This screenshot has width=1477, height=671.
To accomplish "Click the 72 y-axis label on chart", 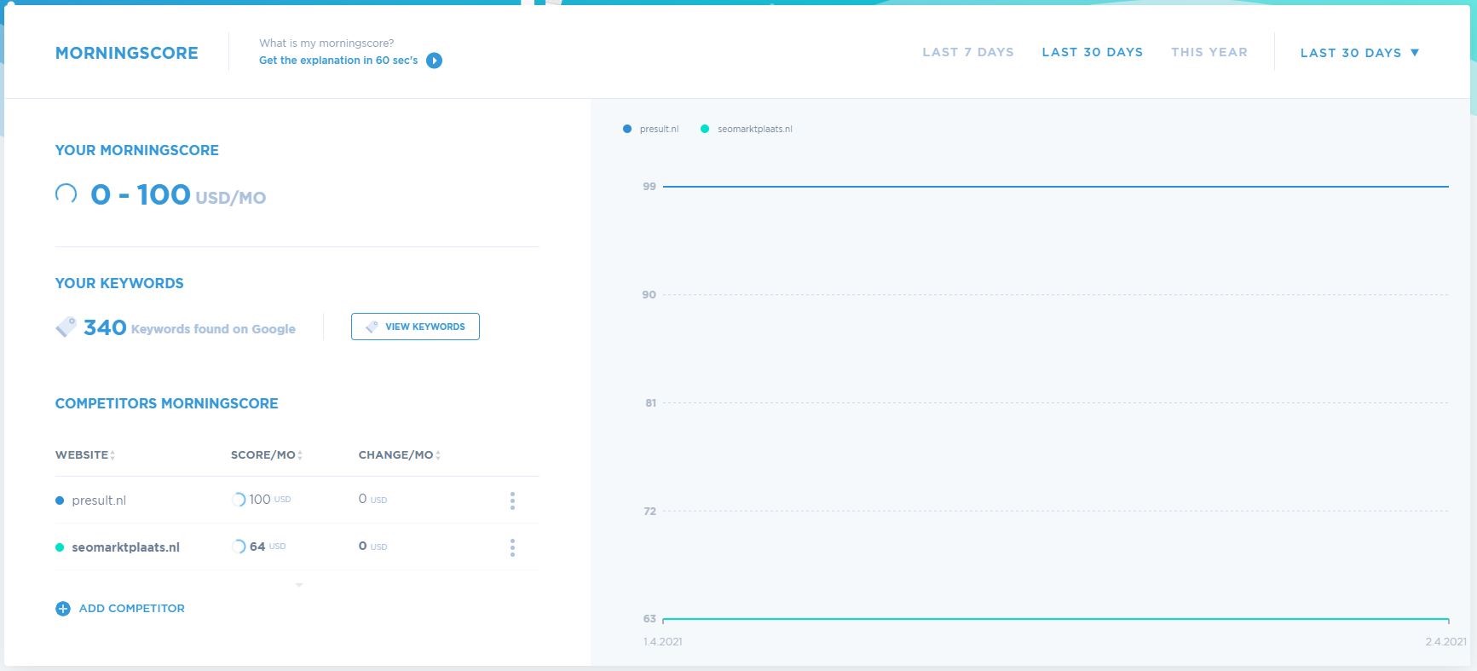I will (649, 512).
